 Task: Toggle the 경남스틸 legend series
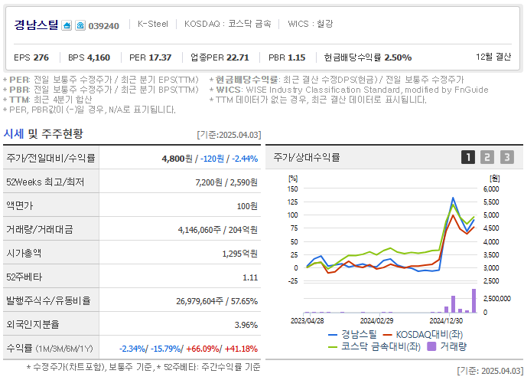(x=353, y=334)
